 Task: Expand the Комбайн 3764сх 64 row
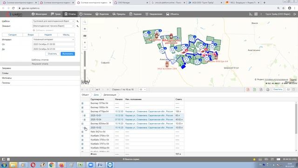click(x=82, y=136)
